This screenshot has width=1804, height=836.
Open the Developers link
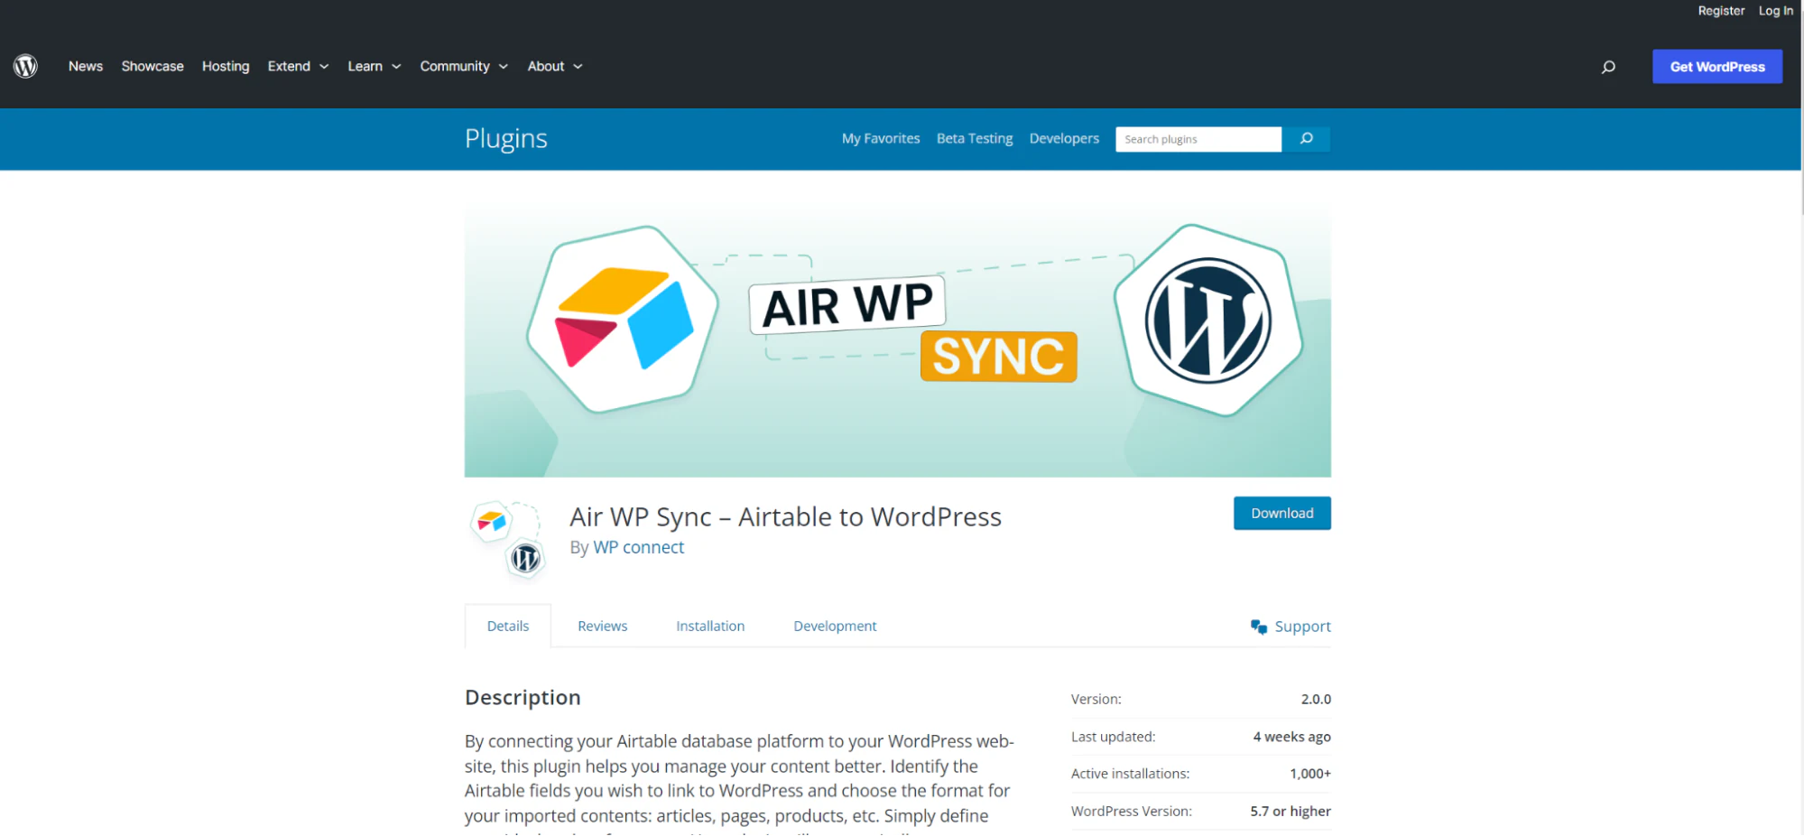click(1064, 138)
